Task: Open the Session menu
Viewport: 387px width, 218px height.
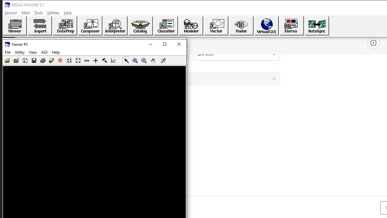Action: coord(11,13)
